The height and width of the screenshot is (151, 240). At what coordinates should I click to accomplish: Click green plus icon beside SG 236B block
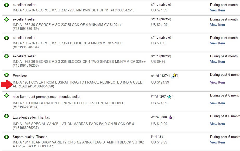tap(7, 38)
